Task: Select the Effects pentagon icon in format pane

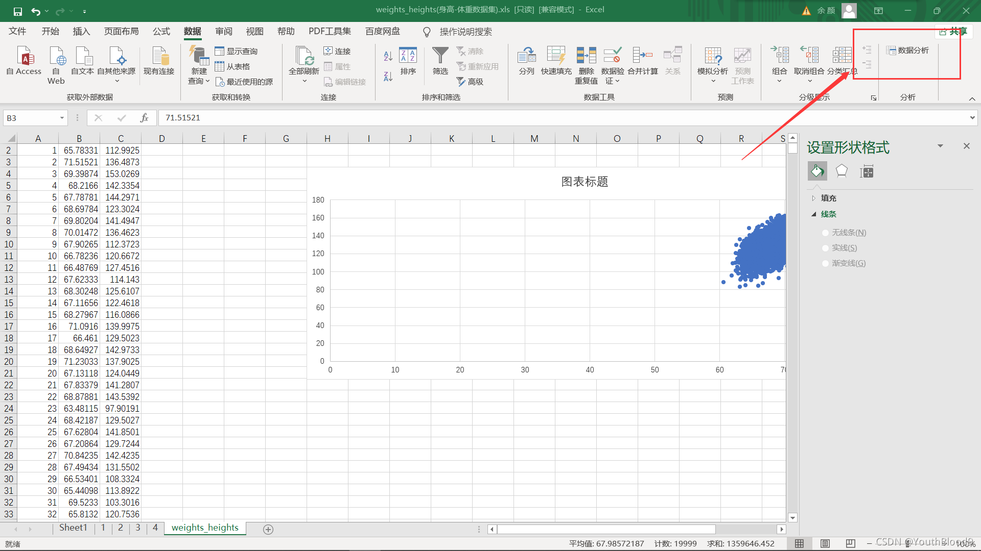Action: pos(842,171)
